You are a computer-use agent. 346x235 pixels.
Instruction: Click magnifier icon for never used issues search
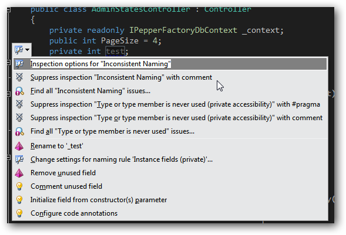[x=19, y=131]
